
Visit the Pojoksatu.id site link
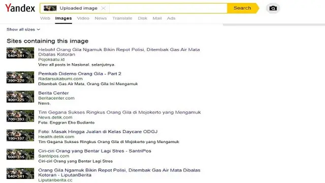tap(51, 59)
